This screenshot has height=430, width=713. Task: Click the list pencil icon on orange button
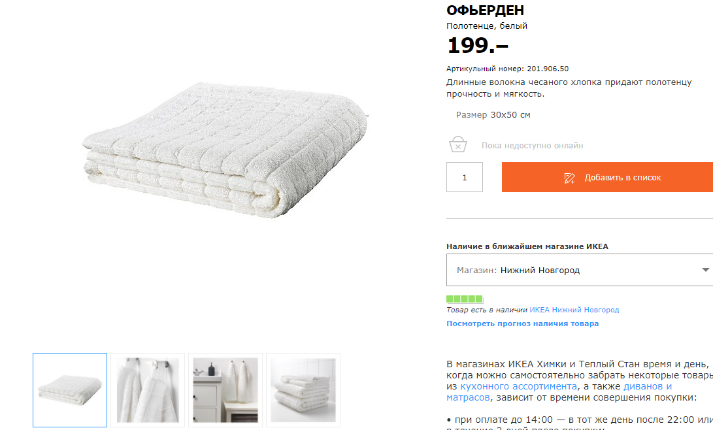[570, 178]
